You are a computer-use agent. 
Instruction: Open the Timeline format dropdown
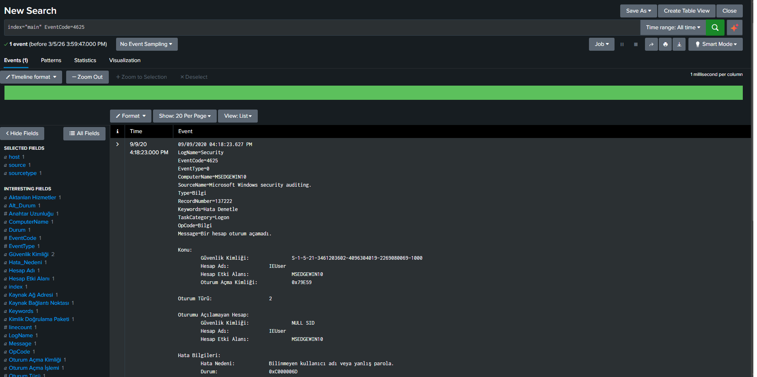click(31, 77)
